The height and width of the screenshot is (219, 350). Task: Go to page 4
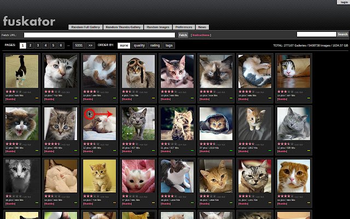(45, 45)
